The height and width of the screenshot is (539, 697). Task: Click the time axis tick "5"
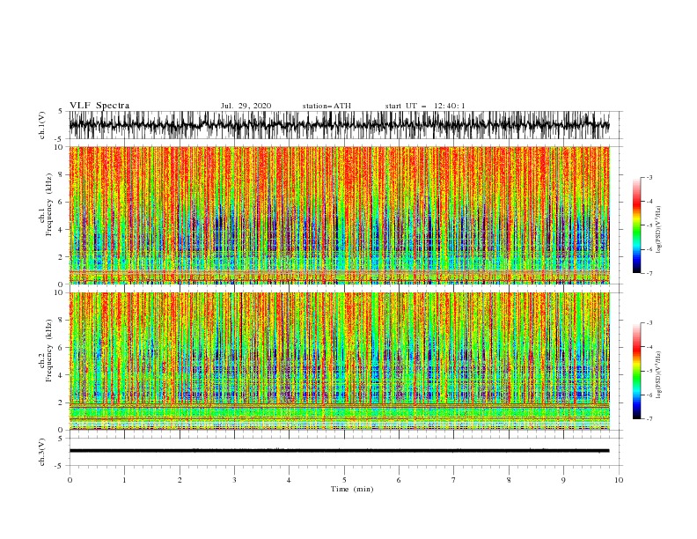pos(344,480)
